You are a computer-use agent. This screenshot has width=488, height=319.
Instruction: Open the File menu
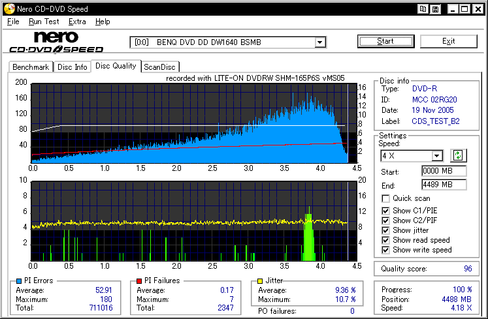click(13, 22)
